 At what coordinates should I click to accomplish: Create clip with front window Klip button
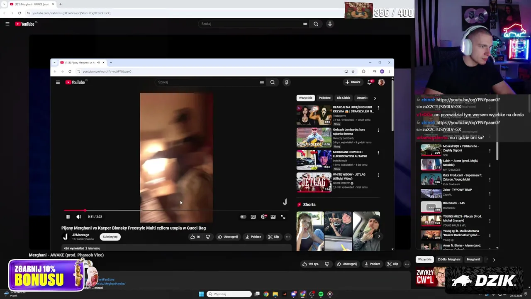[274, 237]
